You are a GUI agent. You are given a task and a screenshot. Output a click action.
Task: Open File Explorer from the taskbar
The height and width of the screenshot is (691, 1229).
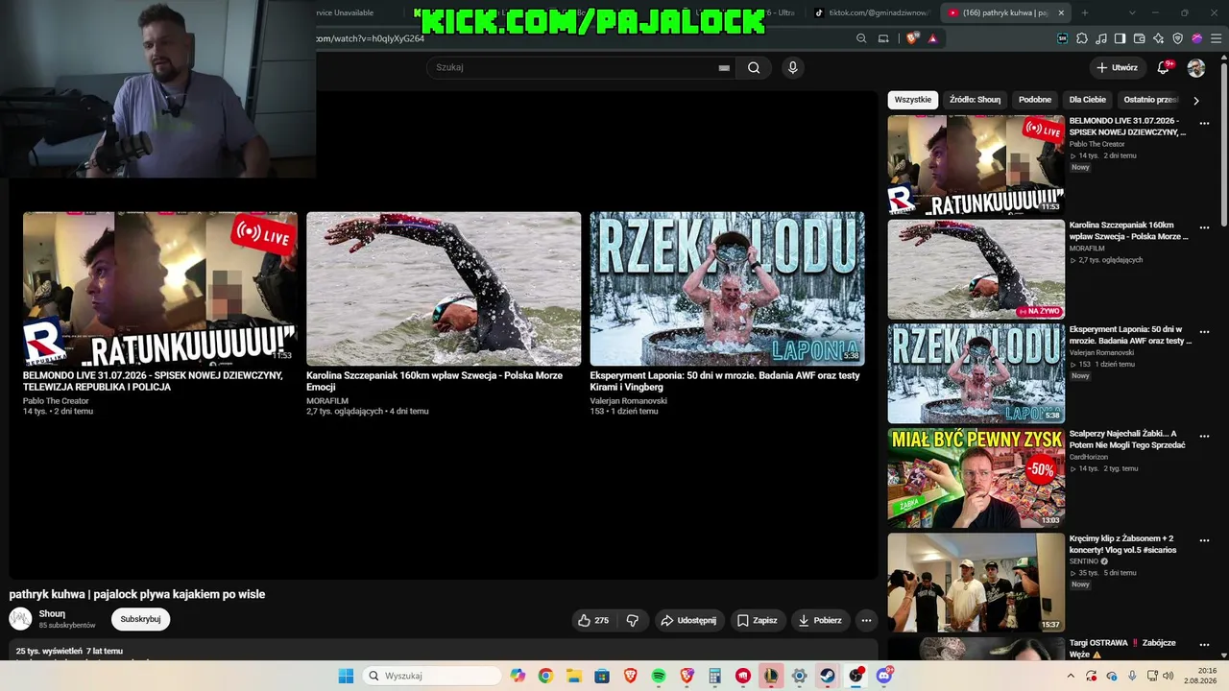573,676
